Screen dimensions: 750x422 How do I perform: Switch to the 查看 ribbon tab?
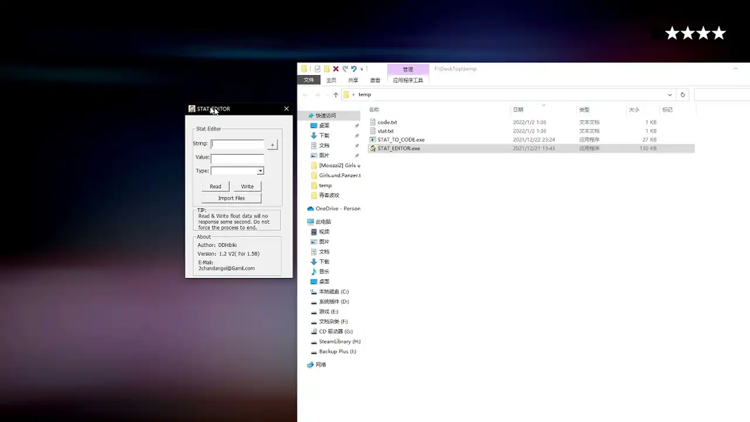375,80
